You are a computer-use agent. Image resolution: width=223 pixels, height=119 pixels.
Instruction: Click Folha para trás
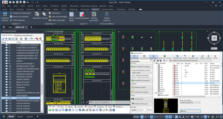177,57
